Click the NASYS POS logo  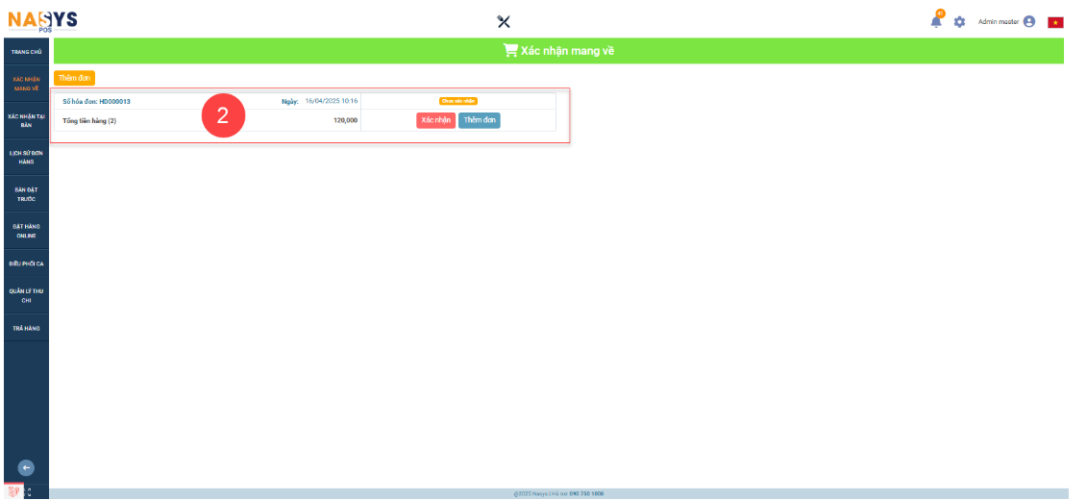pos(43,19)
